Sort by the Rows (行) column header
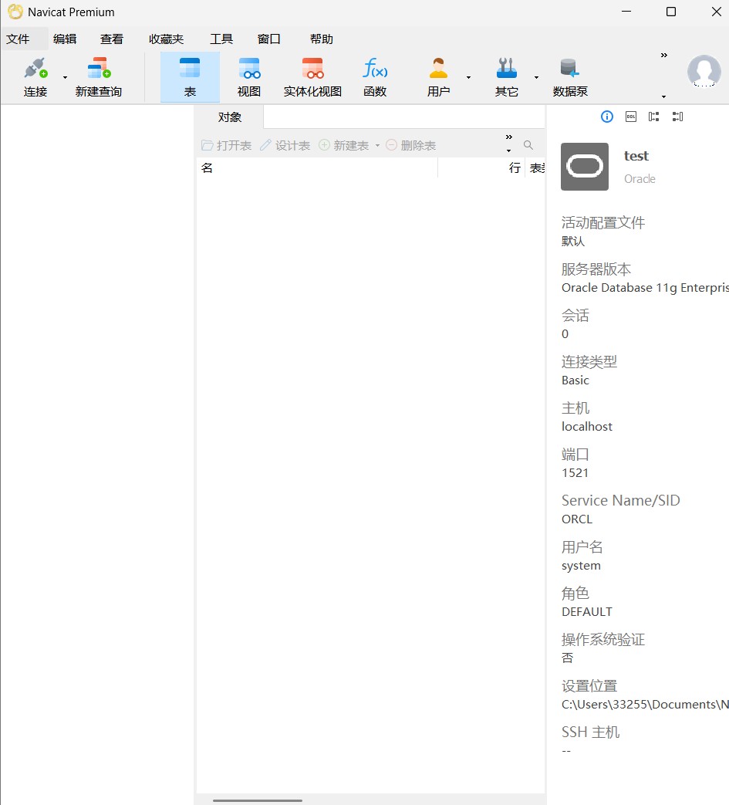Image resolution: width=729 pixels, height=805 pixels. [481, 168]
